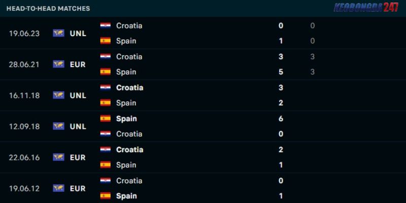The image size is (406, 203).
Task: Click Spain flag in 12.09.18 match
Action: tap(106, 119)
